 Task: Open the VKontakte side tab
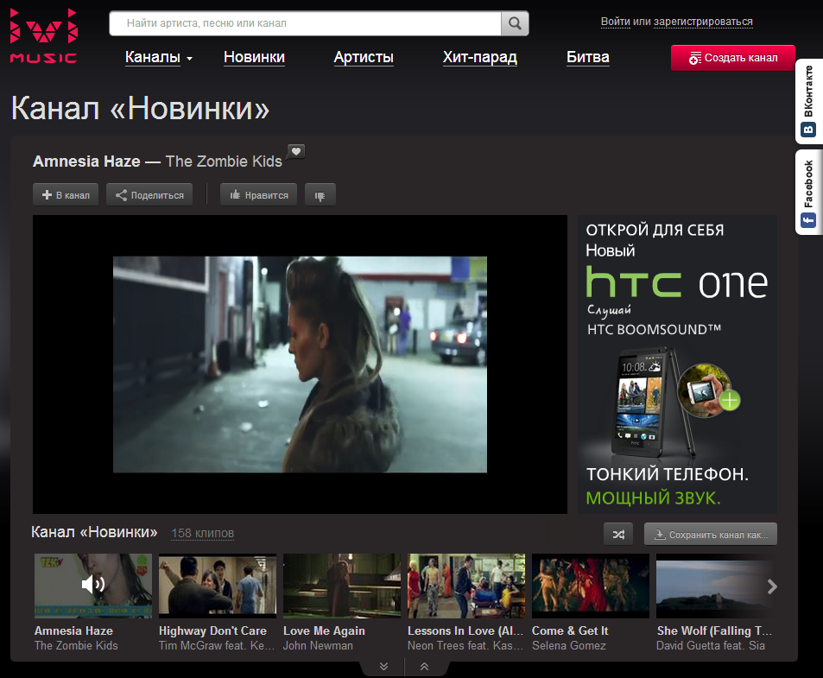pyautogui.click(x=808, y=103)
